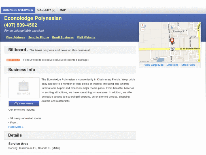Click the View Hours button

point(24,104)
